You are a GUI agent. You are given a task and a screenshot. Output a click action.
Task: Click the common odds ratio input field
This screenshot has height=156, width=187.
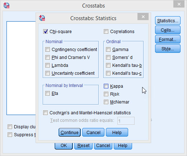[126, 121]
